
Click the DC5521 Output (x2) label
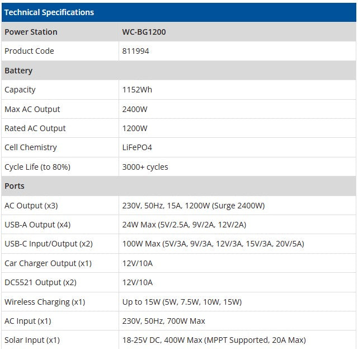tap(40, 282)
